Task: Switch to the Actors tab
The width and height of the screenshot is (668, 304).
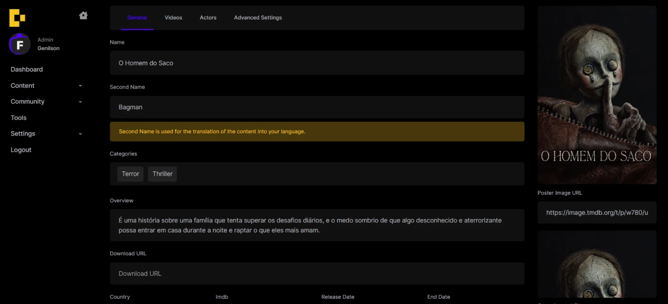Action: (208, 18)
